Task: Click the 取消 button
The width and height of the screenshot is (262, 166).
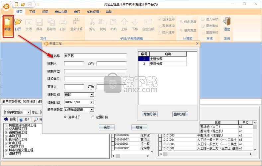Action: coord(139,127)
